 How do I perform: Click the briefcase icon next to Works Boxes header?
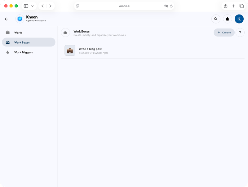pos(65,32)
